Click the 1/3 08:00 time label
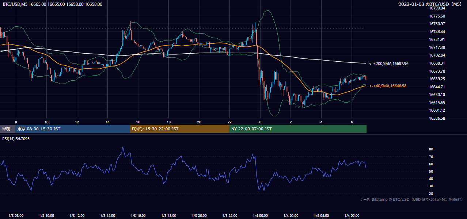 (x=16, y=216)
